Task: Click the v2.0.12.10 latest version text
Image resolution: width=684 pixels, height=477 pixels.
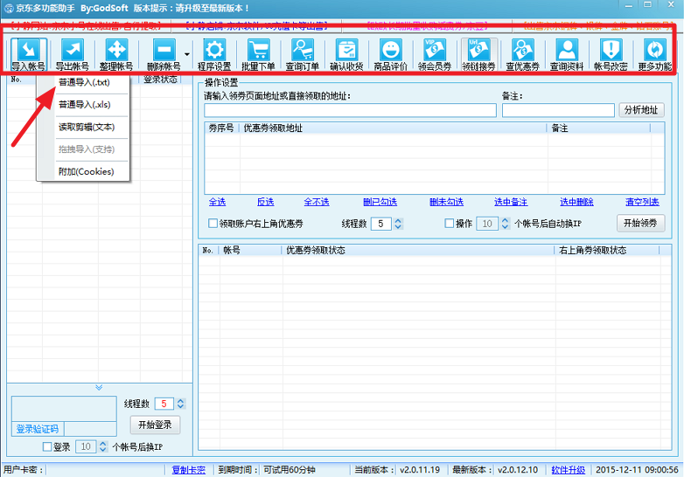Action: click(518, 470)
